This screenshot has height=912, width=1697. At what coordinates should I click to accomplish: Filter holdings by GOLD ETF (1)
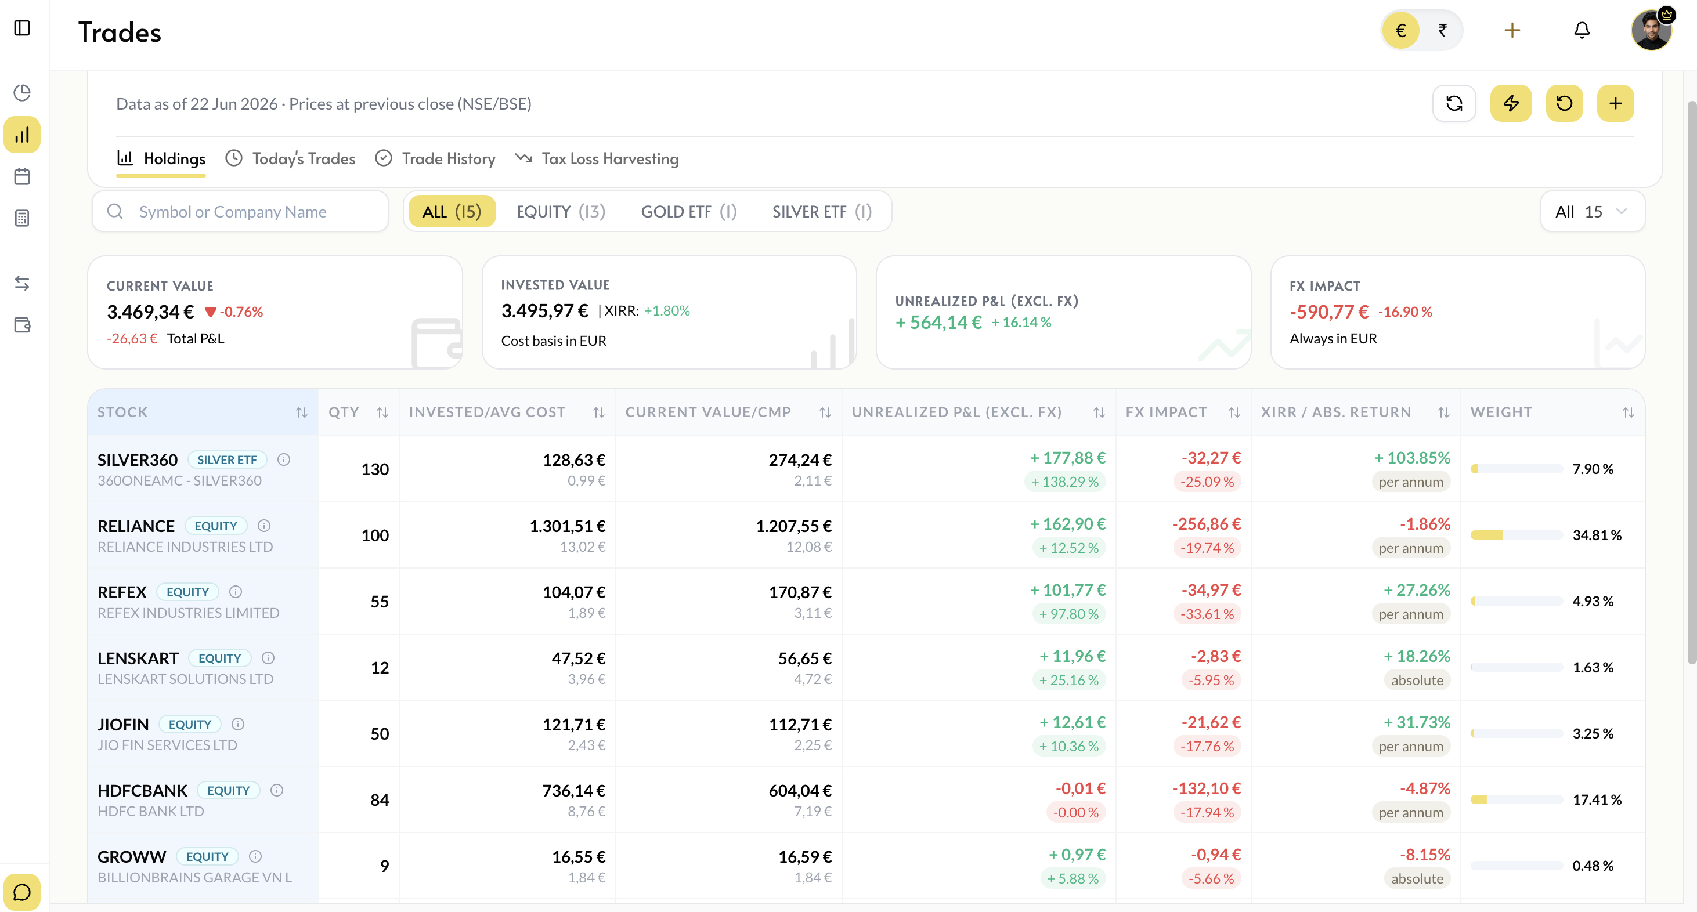688,211
